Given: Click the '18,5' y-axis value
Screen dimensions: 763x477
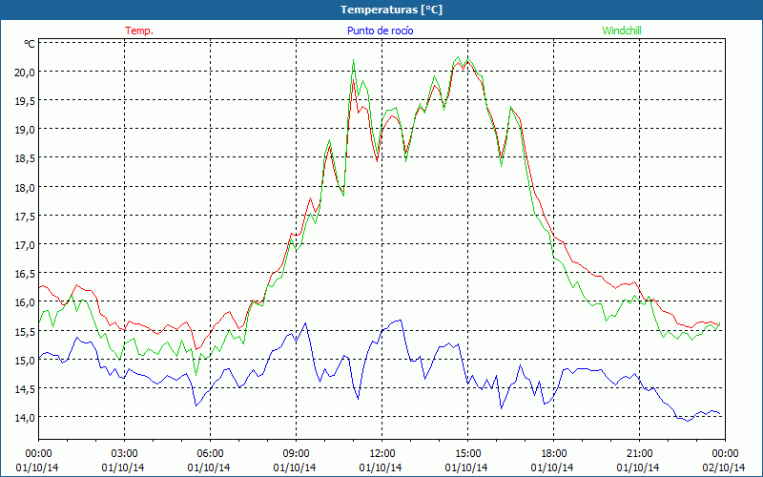Looking at the screenshot, I should point(26,158).
